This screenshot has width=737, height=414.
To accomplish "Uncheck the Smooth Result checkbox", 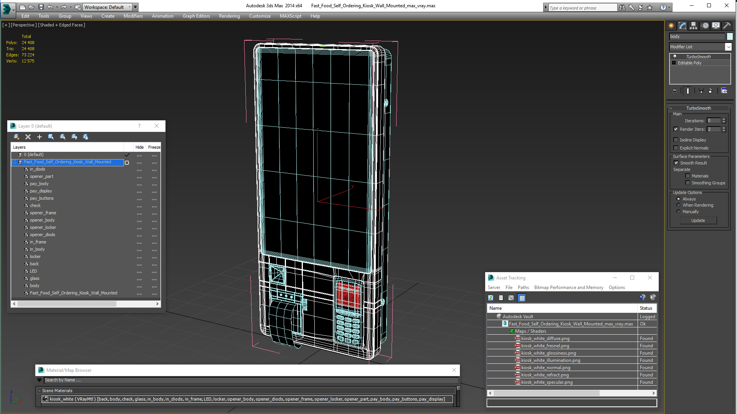I will point(676,163).
